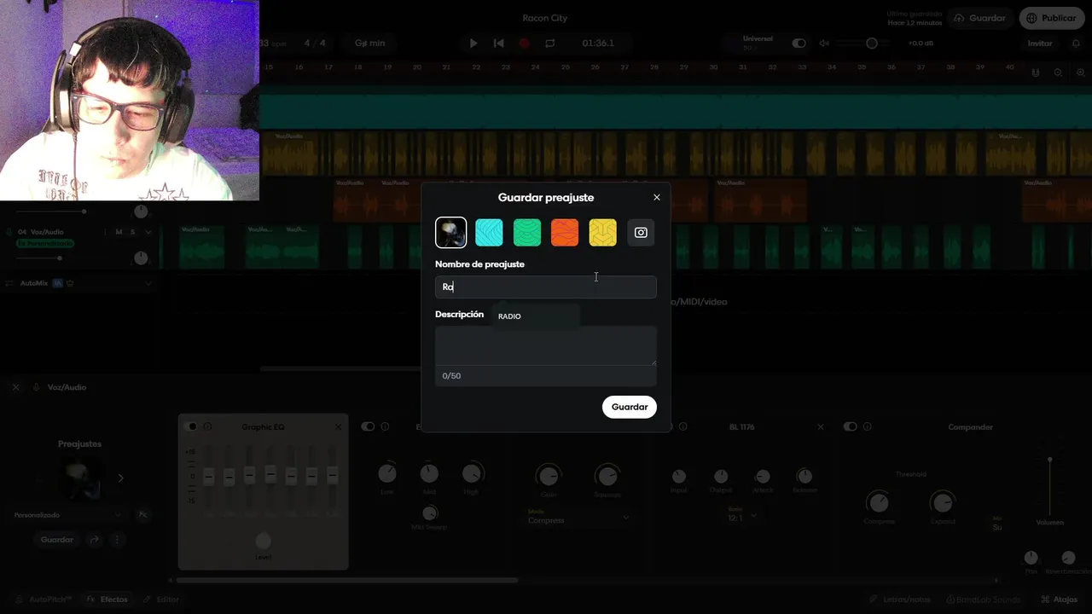Solo track 04 Voz/Audio with S
This screenshot has height=614, width=1092.
point(133,232)
